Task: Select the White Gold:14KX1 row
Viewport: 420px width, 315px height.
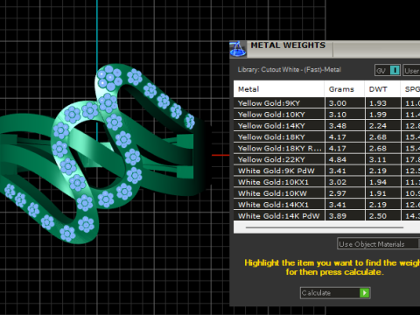Action: click(x=326, y=205)
